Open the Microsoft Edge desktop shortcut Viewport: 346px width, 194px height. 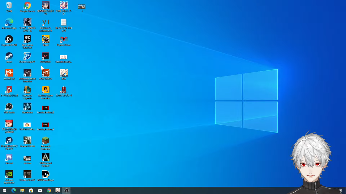pos(9,24)
